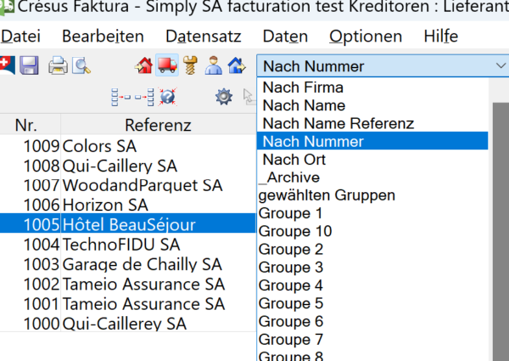
Task: Open the Datei menu
Action: click(20, 36)
